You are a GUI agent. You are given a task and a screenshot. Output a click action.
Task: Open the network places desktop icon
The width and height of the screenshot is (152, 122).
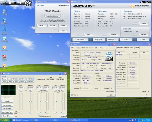tap(4, 21)
